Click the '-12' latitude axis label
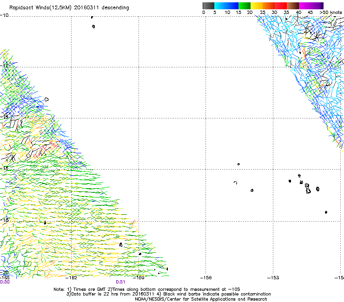The image size is (344, 302). click(x=5, y=66)
